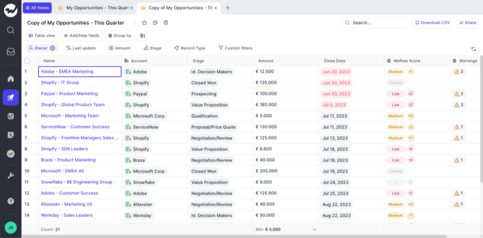Screen dimensions: 483x238
Task: Open the Shopify - IT Group opportunity link
Action: pyautogui.click(x=60, y=83)
